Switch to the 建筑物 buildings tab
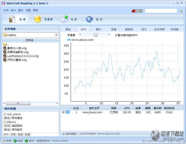This screenshot has height=144, width=186. point(129,29)
